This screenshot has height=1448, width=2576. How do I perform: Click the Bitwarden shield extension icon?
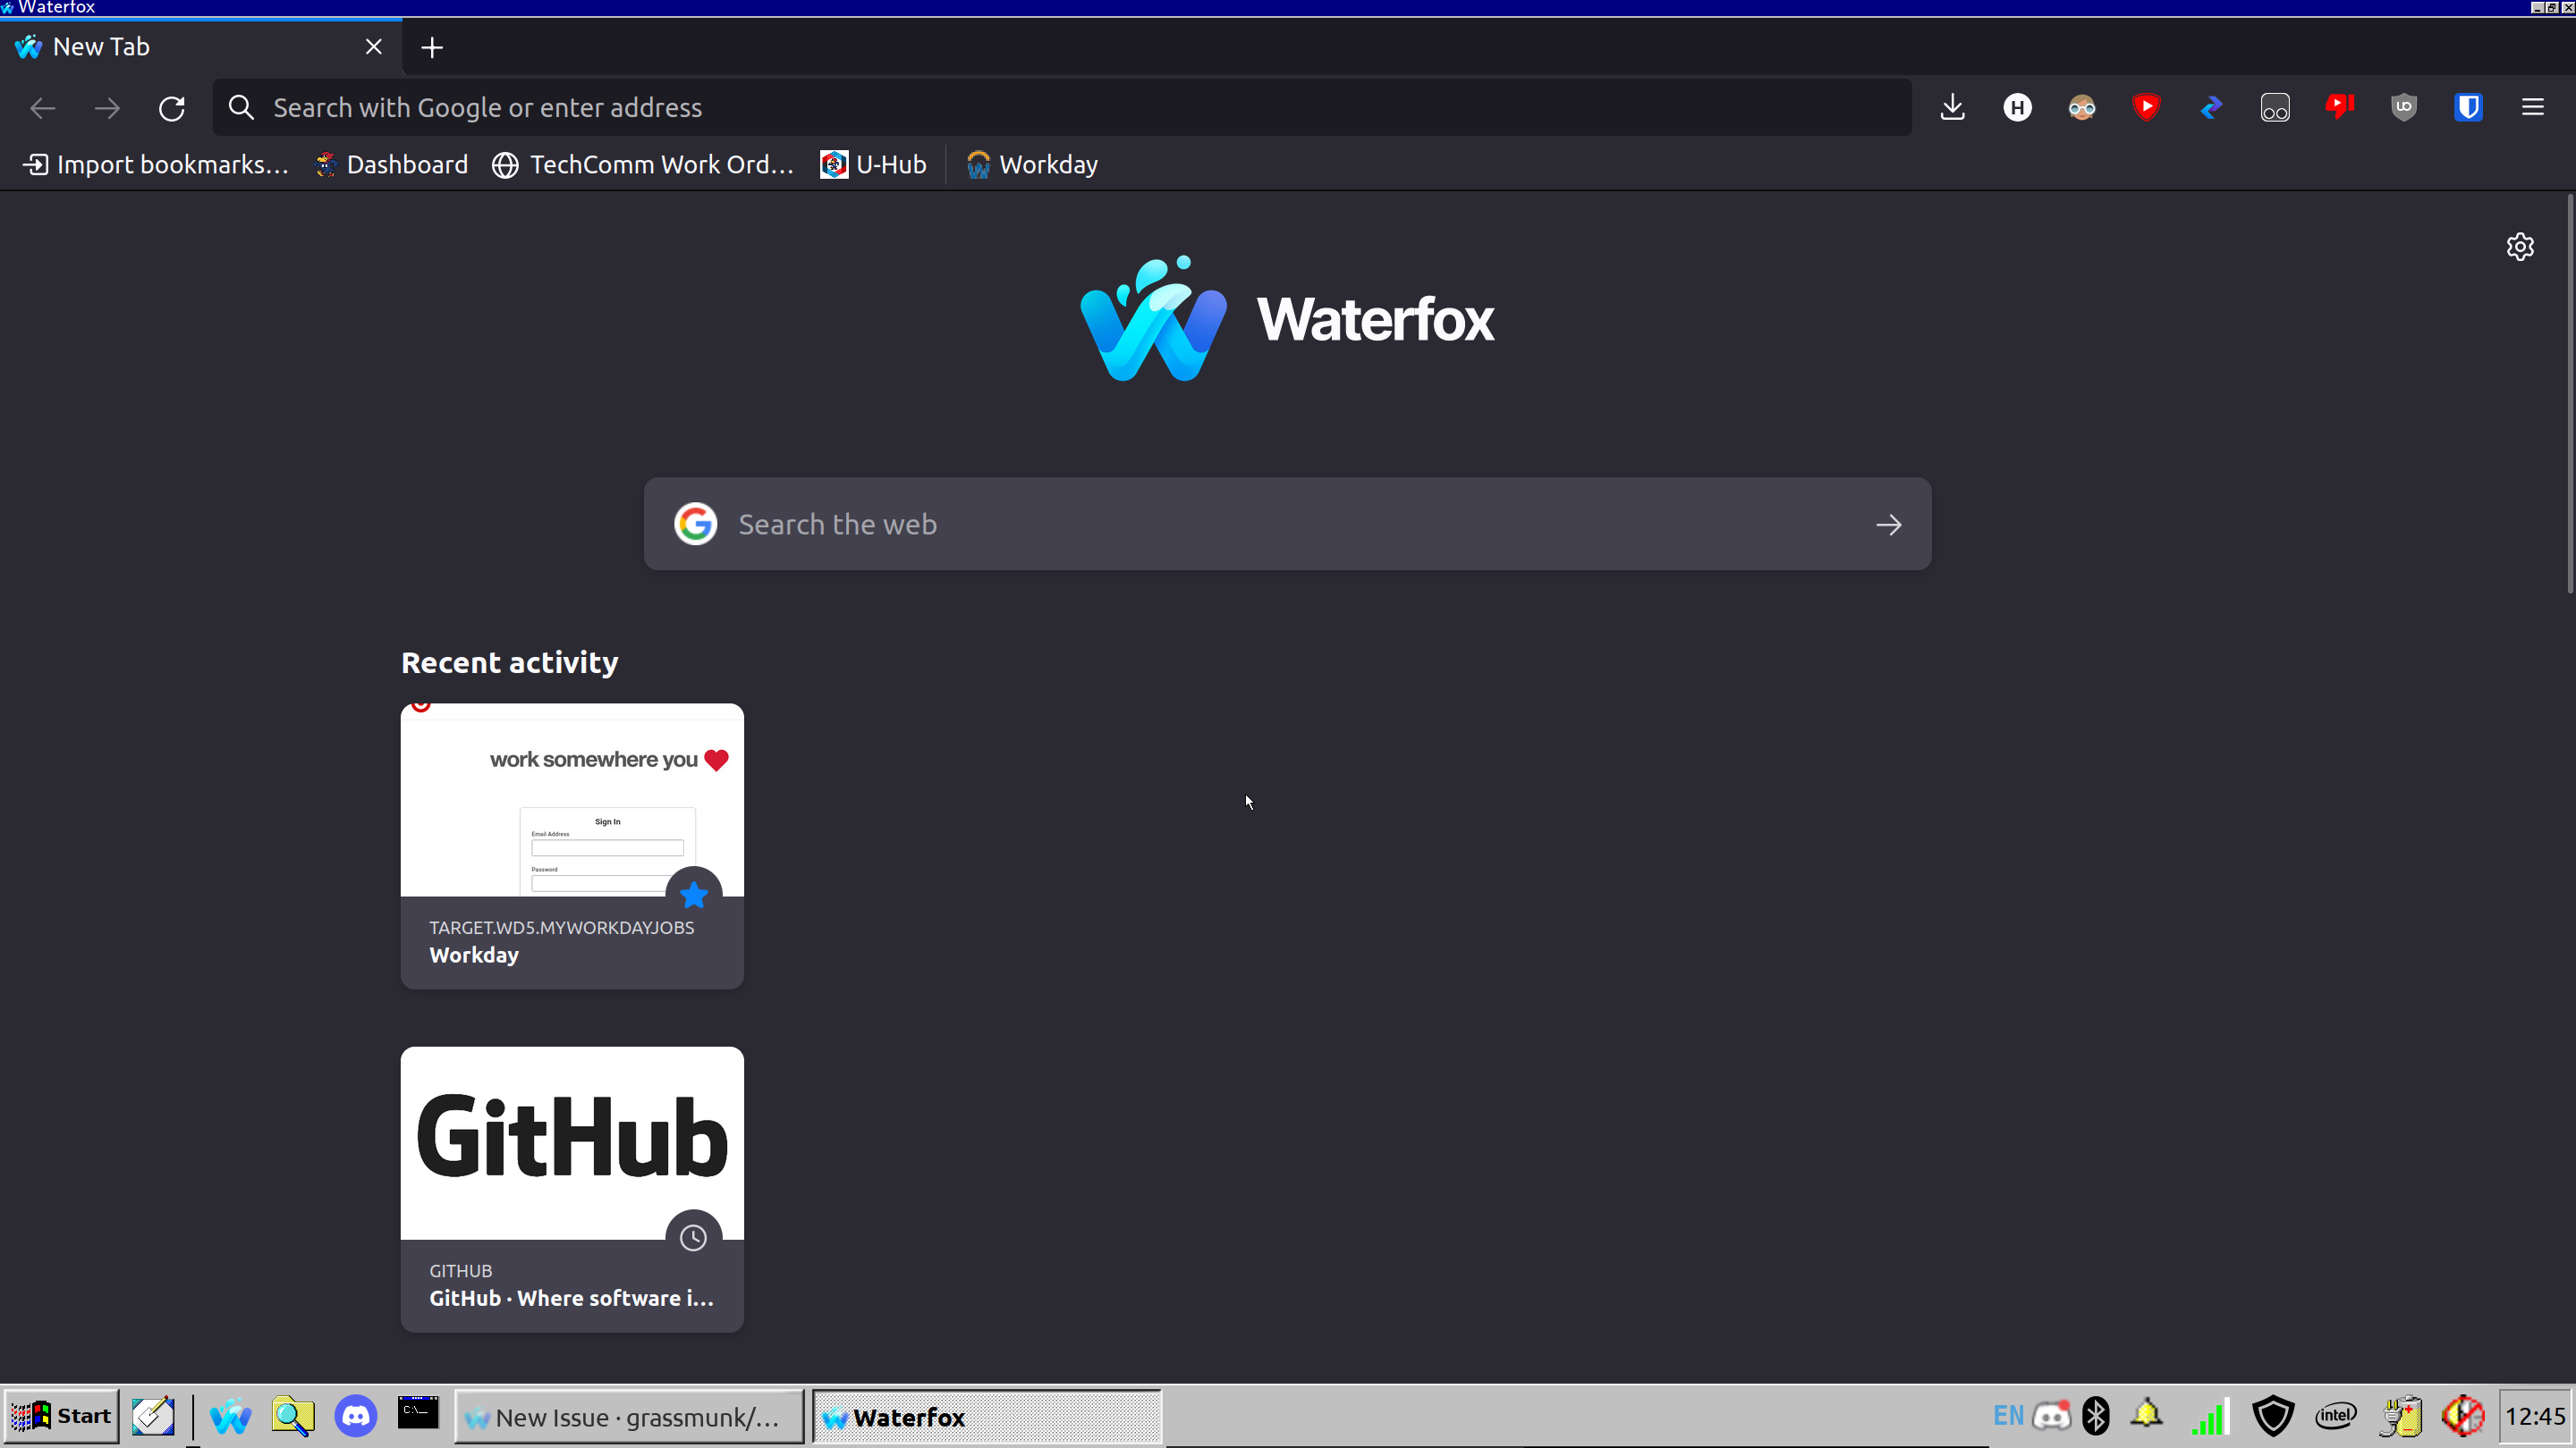point(2468,107)
